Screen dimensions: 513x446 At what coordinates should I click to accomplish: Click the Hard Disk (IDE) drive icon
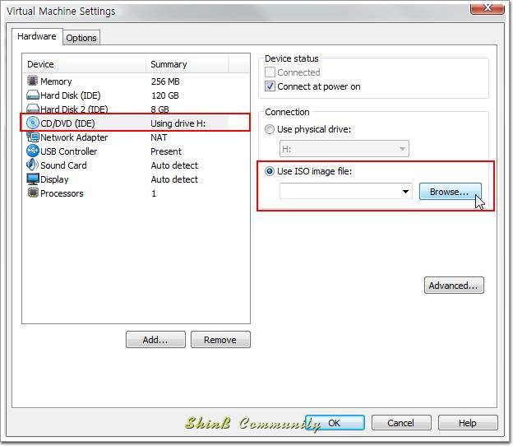coord(33,95)
